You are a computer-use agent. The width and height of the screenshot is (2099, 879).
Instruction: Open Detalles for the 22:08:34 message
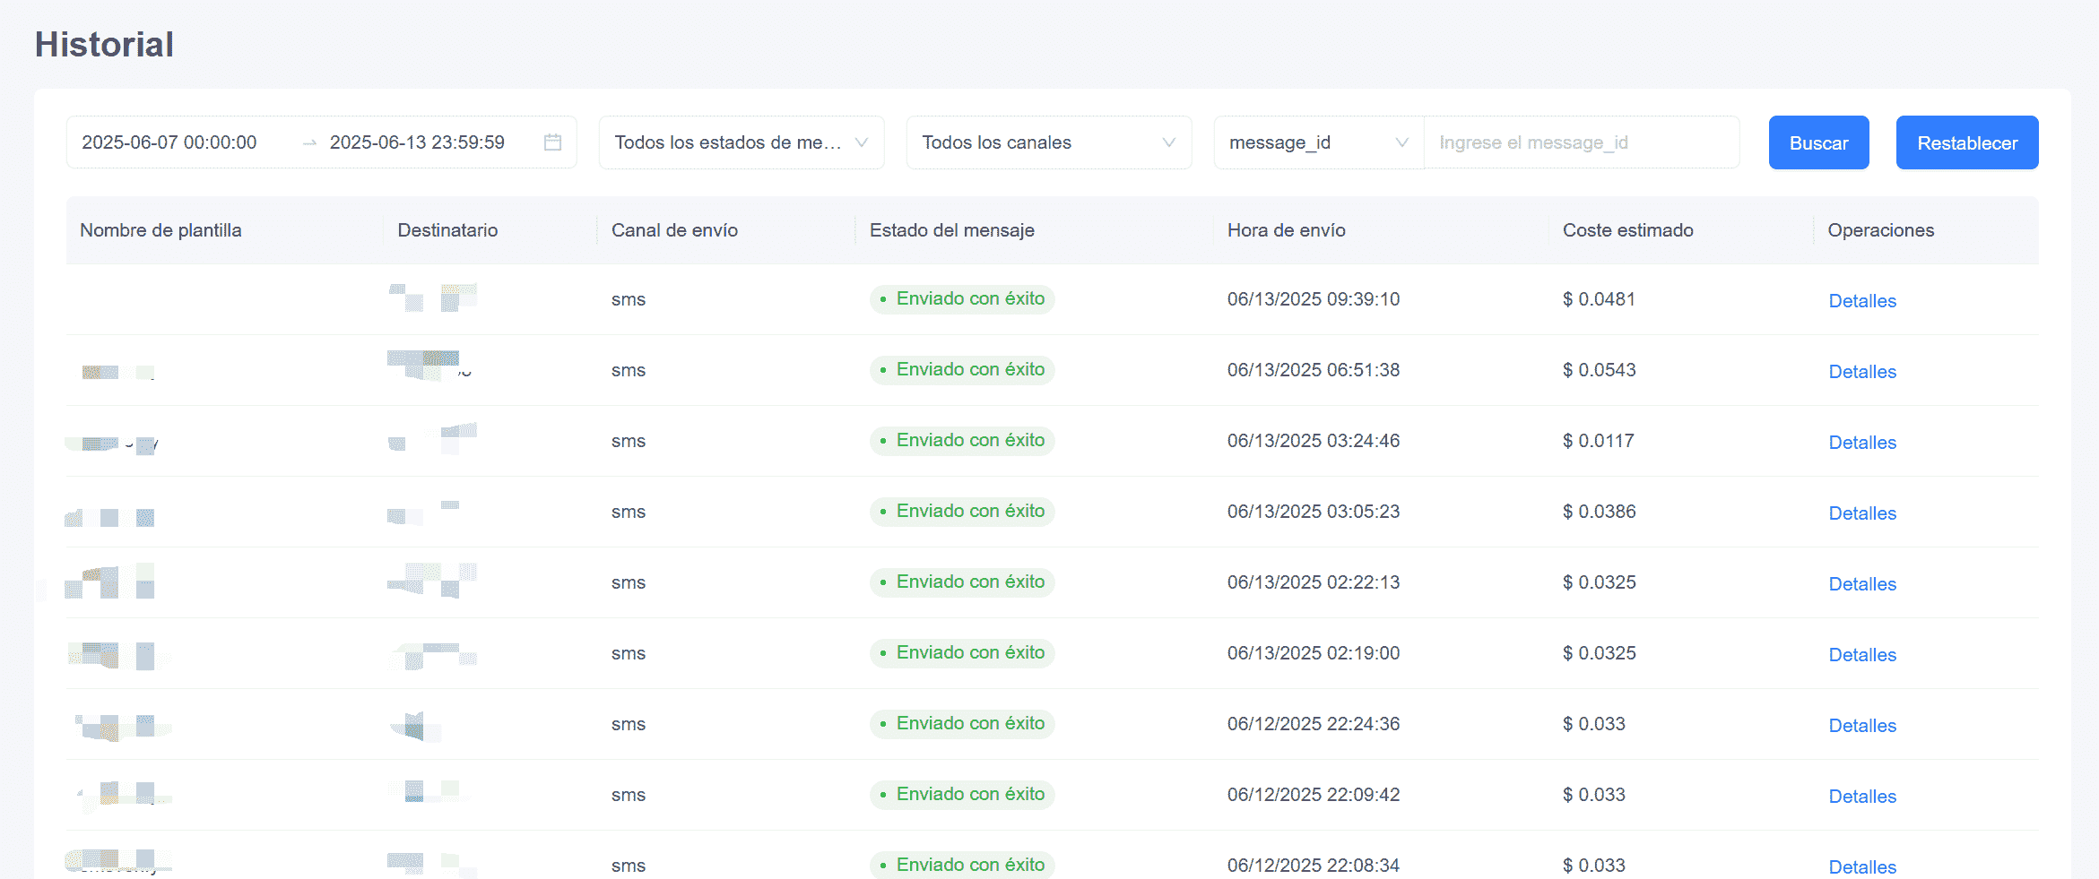pos(1862,866)
